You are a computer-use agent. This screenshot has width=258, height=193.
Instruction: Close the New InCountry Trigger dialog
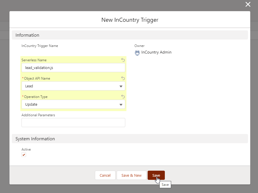tap(248, 4)
